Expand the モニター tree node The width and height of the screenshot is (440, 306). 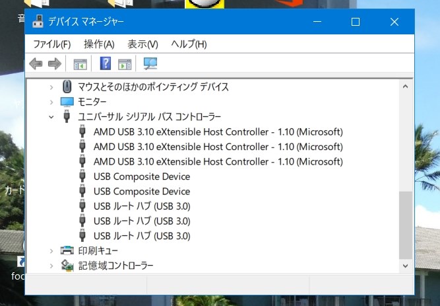pyautogui.click(x=51, y=102)
